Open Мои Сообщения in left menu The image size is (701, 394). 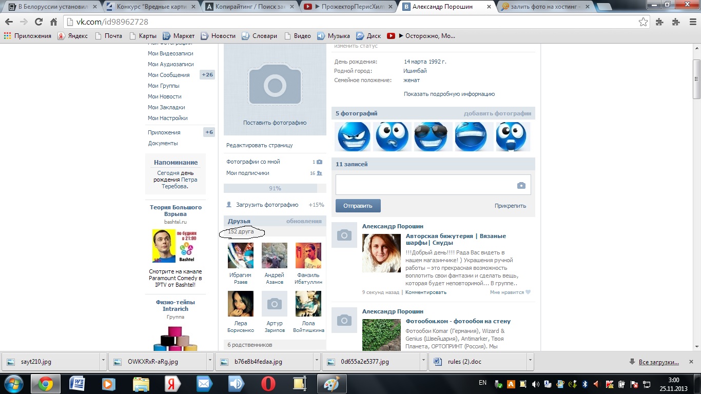pos(168,75)
